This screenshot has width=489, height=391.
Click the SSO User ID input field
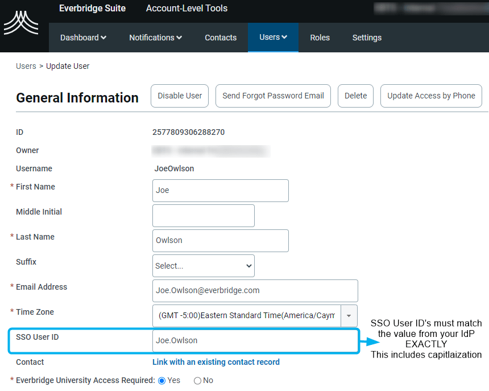pos(255,340)
